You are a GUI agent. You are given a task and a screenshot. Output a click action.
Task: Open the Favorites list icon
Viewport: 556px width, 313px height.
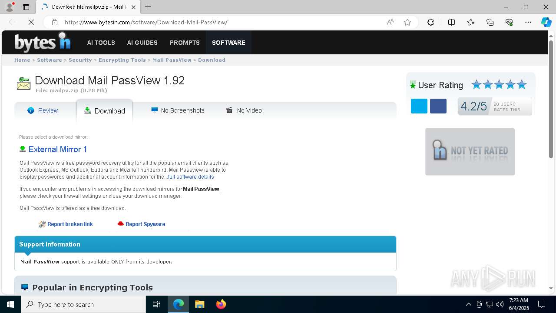tap(471, 22)
